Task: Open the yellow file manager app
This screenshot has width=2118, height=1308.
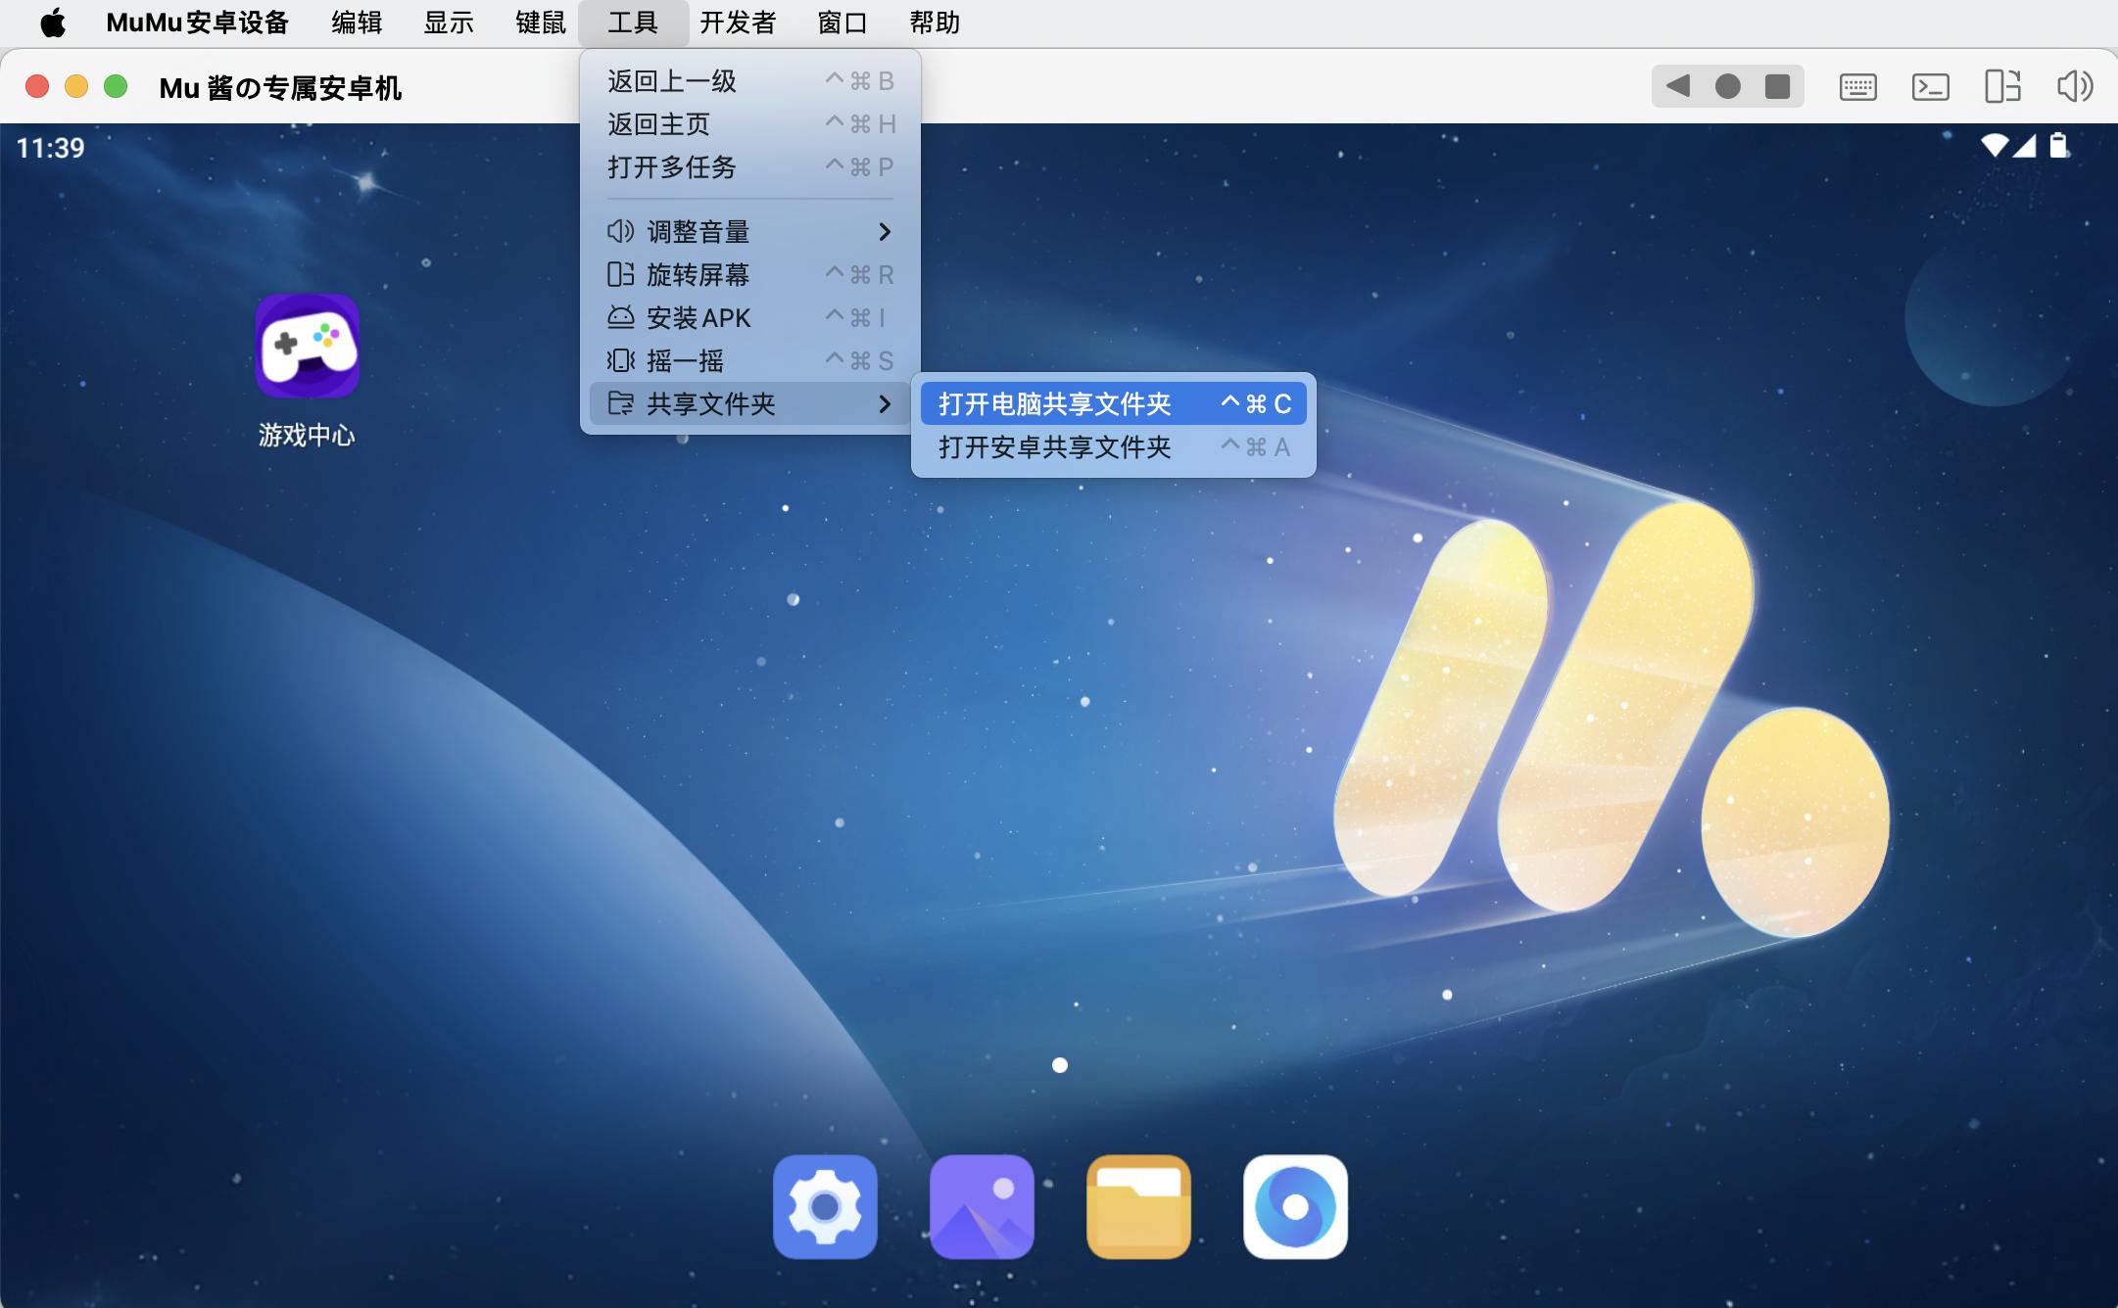Action: click(1138, 1206)
